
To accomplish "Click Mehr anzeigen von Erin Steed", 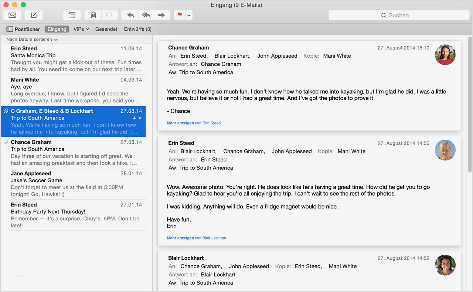I will pyautogui.click(x=193, y=123).
